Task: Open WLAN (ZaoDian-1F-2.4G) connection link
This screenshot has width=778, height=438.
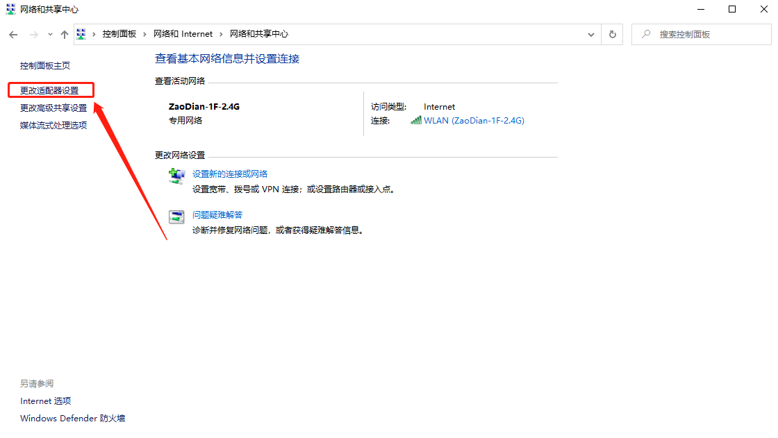Action: (x=474, y=121)
